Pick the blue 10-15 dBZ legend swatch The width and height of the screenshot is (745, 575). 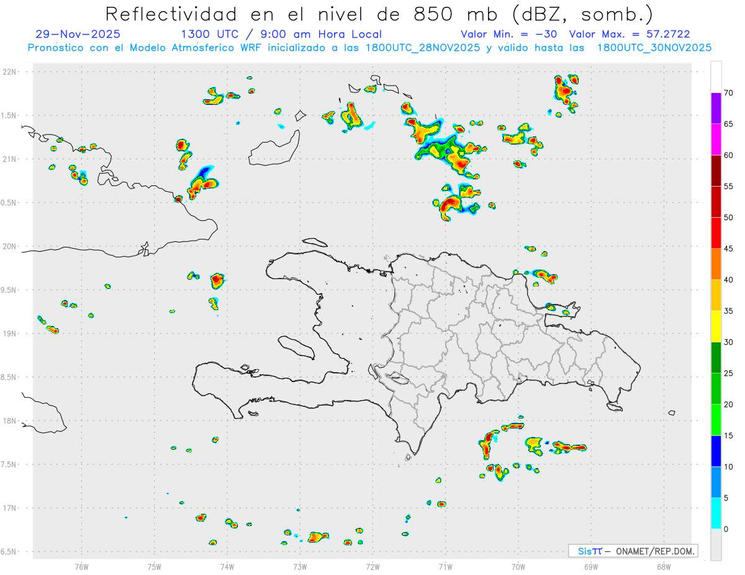click(716, 451)
